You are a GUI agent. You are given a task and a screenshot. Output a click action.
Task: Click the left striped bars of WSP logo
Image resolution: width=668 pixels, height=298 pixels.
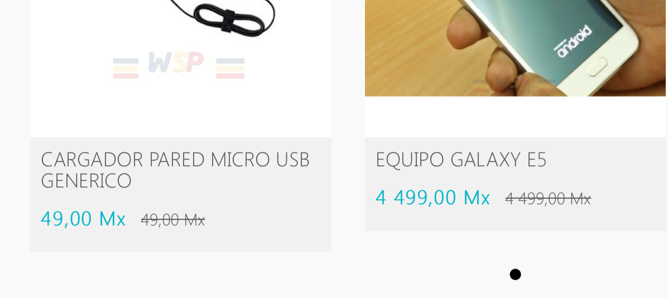pyautogui.click(x=126, y=69)
